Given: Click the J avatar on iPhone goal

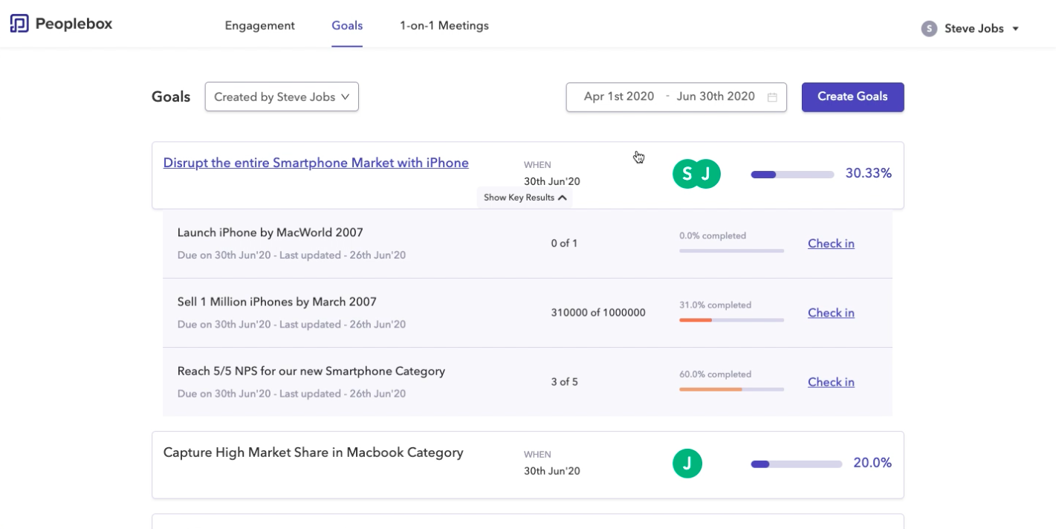Looking at the screenshot, I should [707, 174].
